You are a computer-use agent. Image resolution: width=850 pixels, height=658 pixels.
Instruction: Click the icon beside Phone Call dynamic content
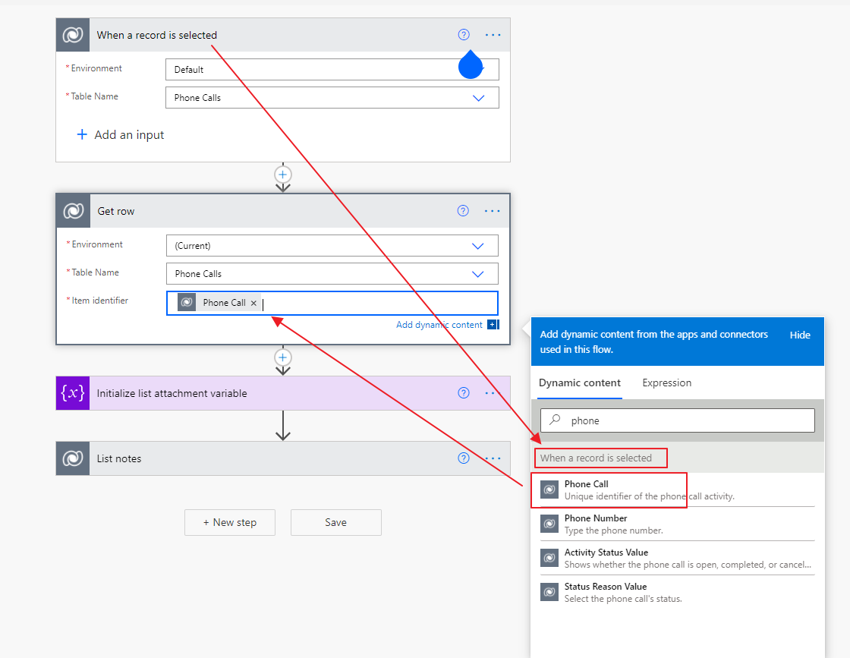[549, 490]
